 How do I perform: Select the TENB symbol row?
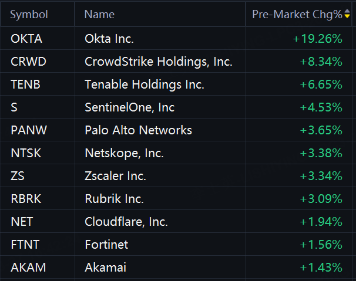(x=176, y=84)
